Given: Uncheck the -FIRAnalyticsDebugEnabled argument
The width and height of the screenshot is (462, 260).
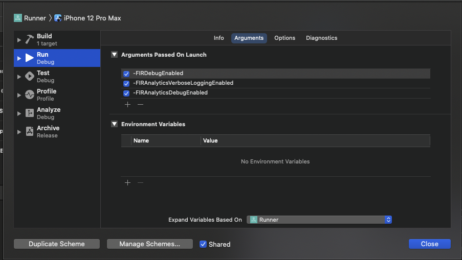Looking at the screenshot, I should [x=126, y=93].
